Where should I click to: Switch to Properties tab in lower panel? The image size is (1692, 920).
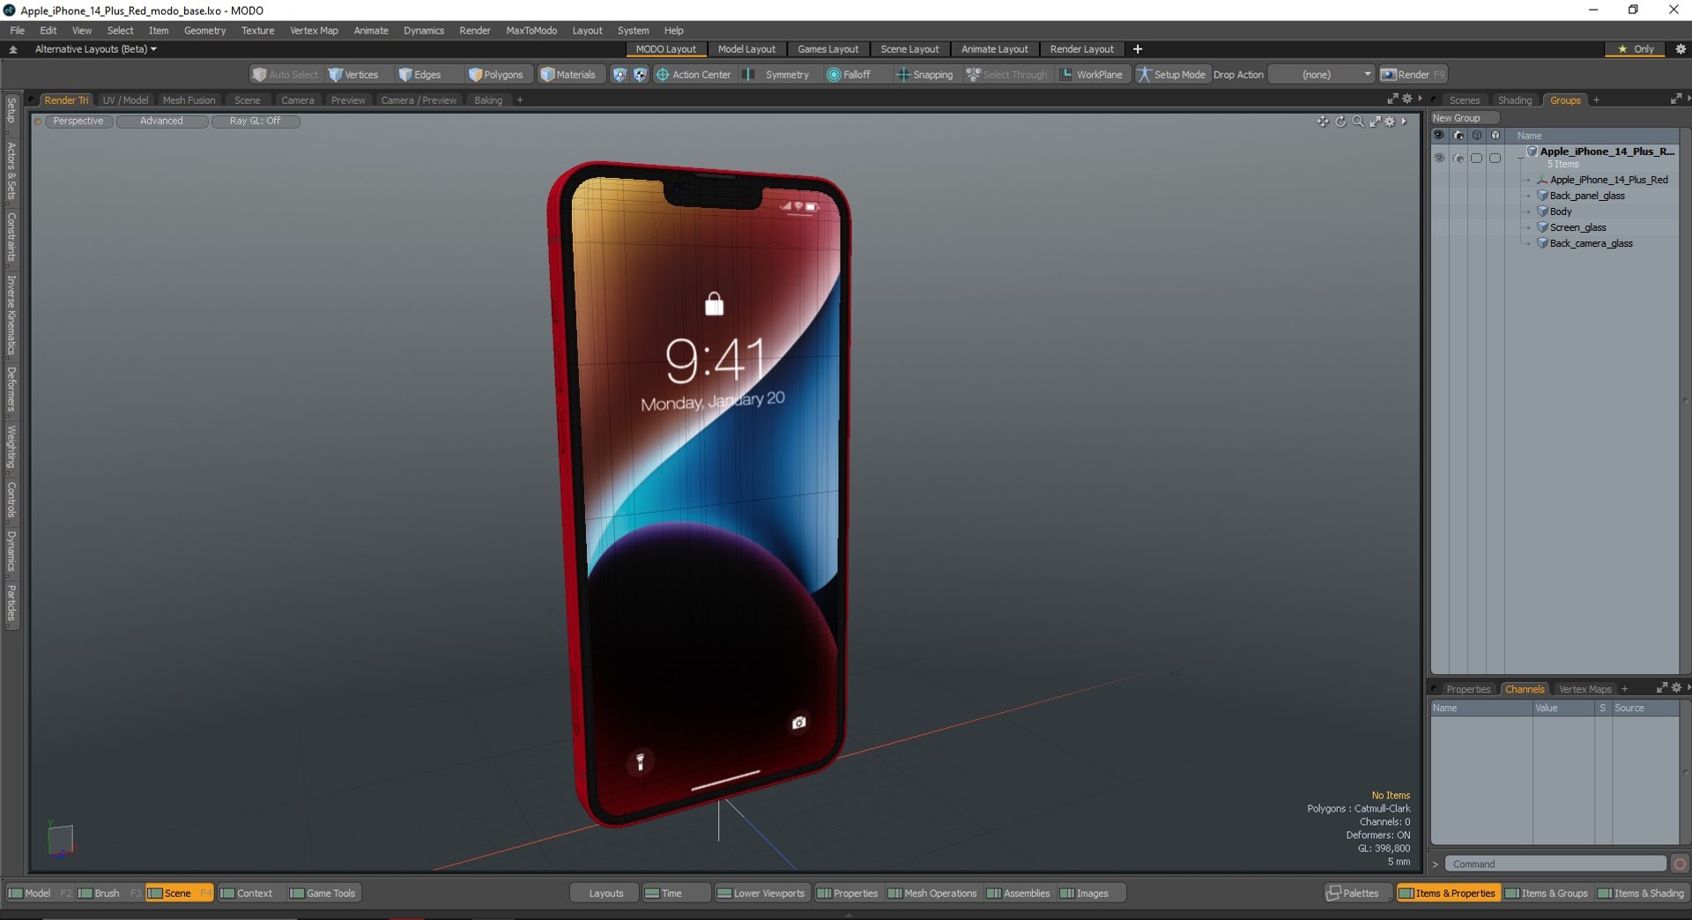tap(1468, 689)
